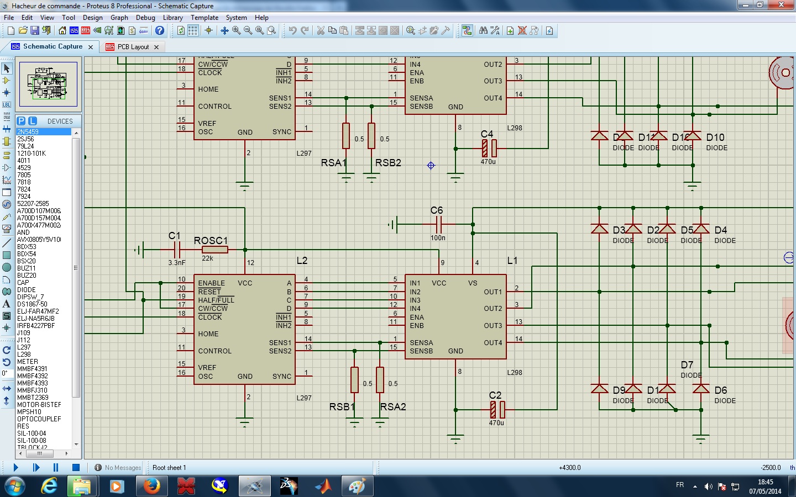Image resolution: width=796 pixels, height=497 pixels.
Task: Open the Library menu
Action: (x=172, y=18)
